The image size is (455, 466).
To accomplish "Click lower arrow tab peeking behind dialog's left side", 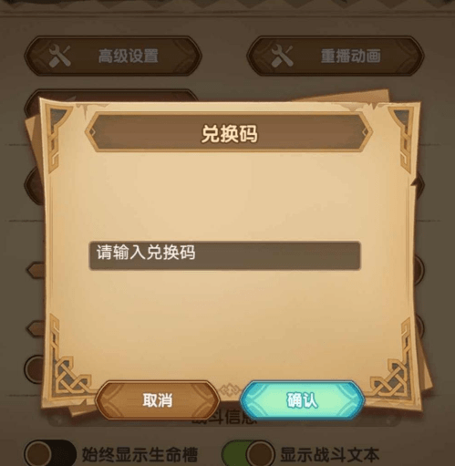I will tap(35, 328).
